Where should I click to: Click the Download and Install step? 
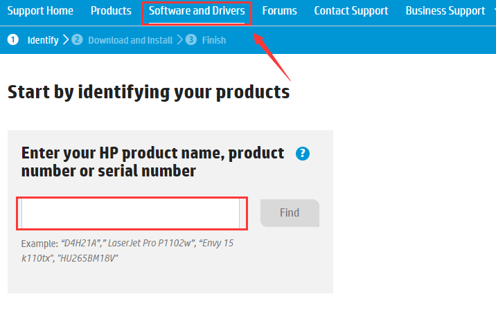(130, 40)
